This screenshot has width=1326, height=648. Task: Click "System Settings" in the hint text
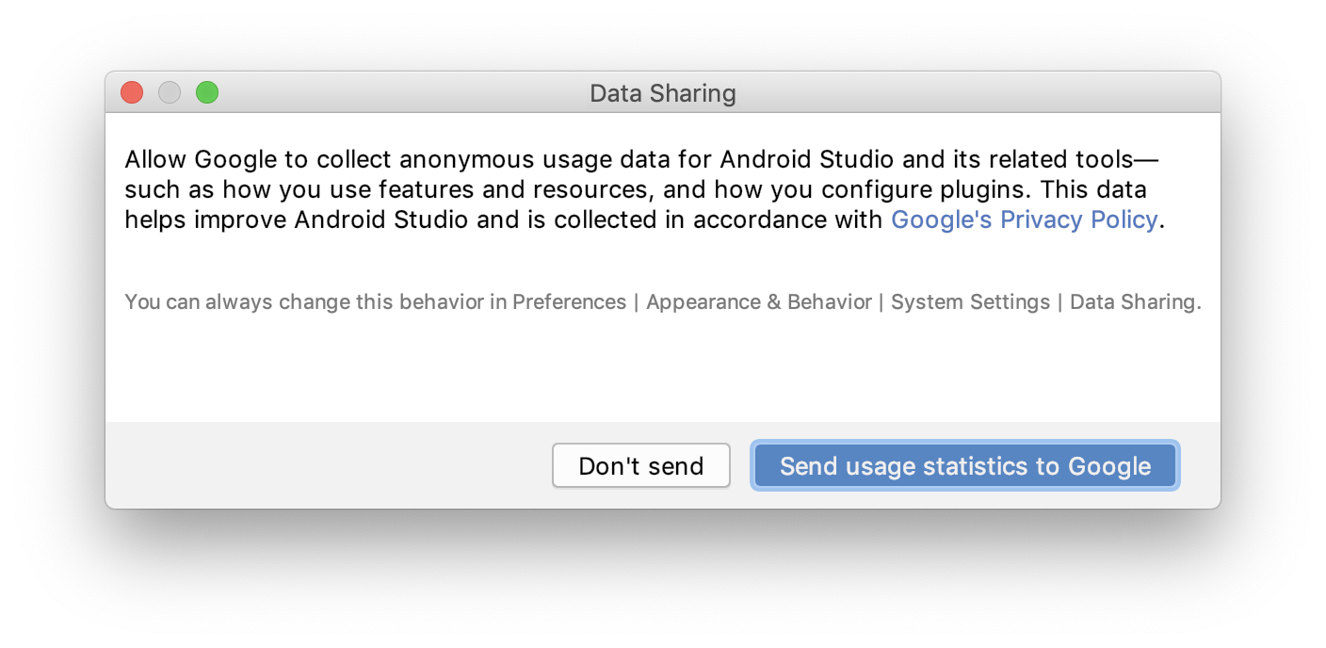click(970, 302)
